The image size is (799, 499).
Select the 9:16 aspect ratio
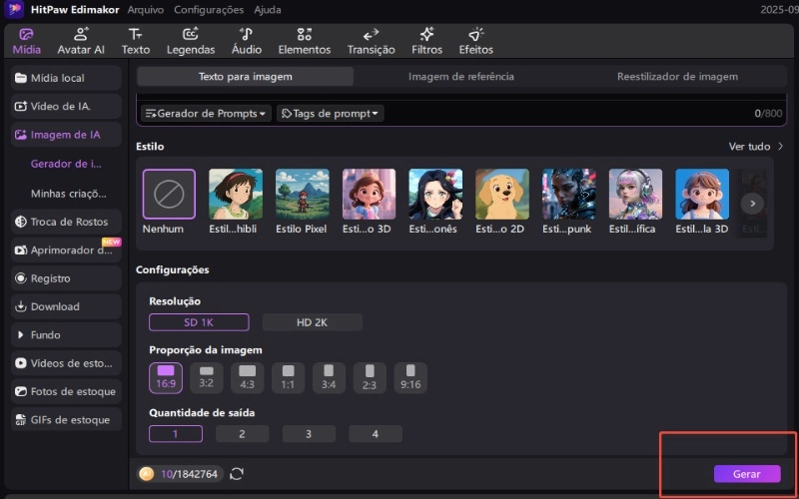(409, 377)
